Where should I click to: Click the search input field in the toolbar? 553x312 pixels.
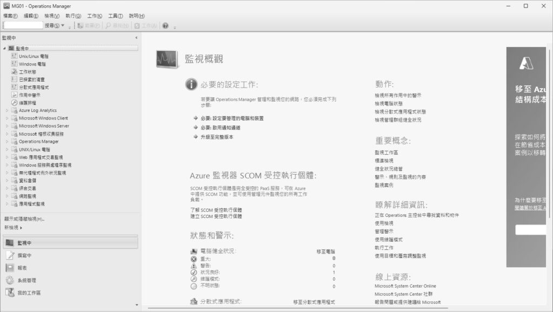pyautogui.click(x=23, y=25)
